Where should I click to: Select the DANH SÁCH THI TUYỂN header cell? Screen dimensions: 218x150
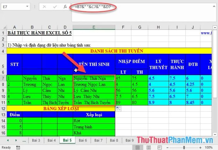[109, 51]
